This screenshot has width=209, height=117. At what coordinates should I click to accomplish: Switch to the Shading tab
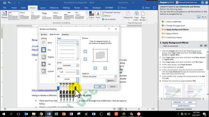point(65,34)
